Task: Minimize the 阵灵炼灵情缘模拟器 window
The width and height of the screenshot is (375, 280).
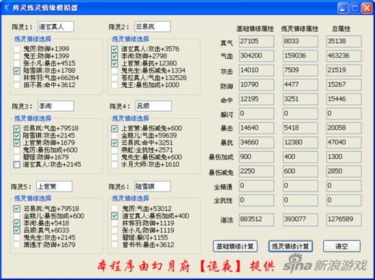Action: [343, 8]
